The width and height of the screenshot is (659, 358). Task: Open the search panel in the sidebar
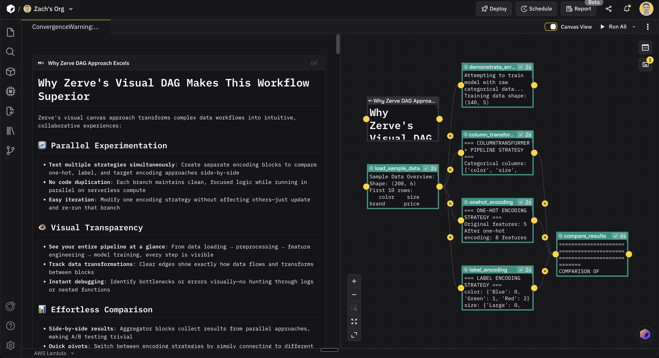pos(10,51)
